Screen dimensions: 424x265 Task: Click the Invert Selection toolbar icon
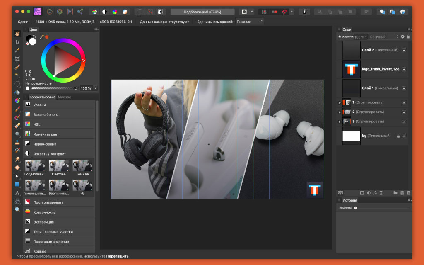160,12
